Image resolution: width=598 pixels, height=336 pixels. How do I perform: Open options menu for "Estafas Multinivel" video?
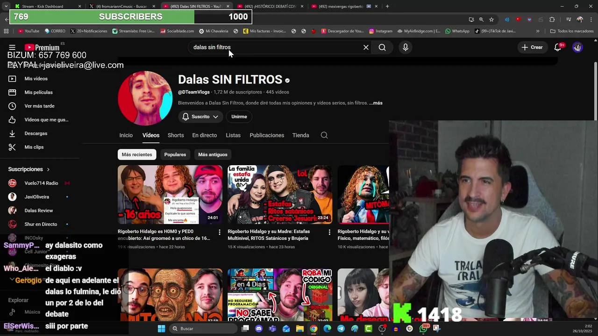point(329,232)
